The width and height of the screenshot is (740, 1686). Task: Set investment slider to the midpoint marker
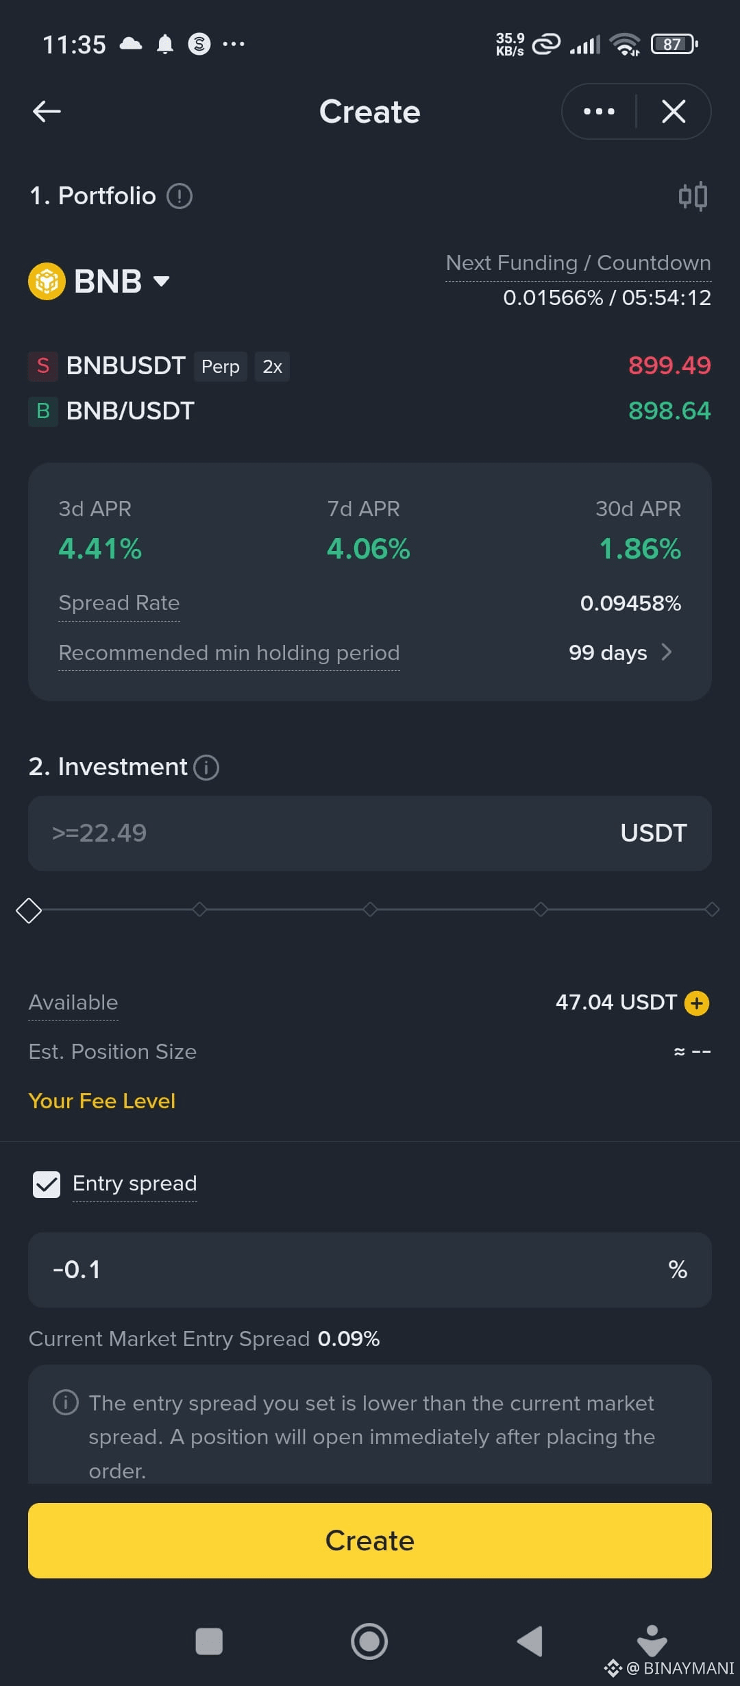click(x=370, y=909)
